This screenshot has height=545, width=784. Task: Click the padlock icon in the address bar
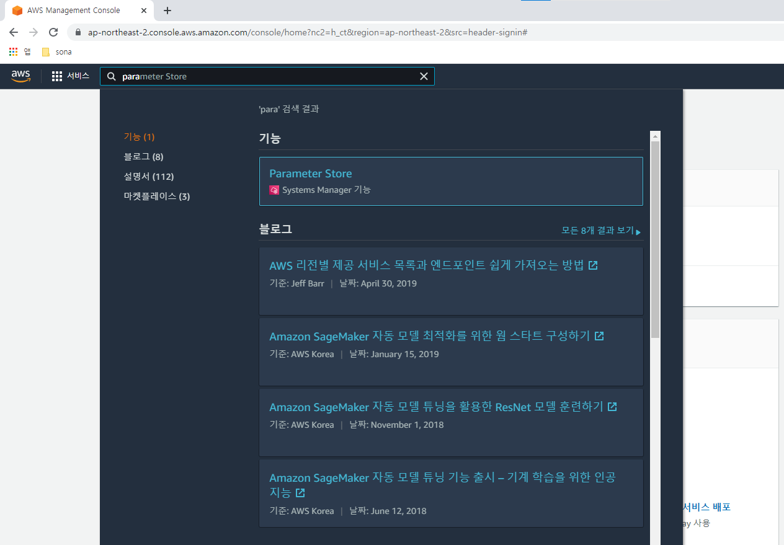coord(78,32)
